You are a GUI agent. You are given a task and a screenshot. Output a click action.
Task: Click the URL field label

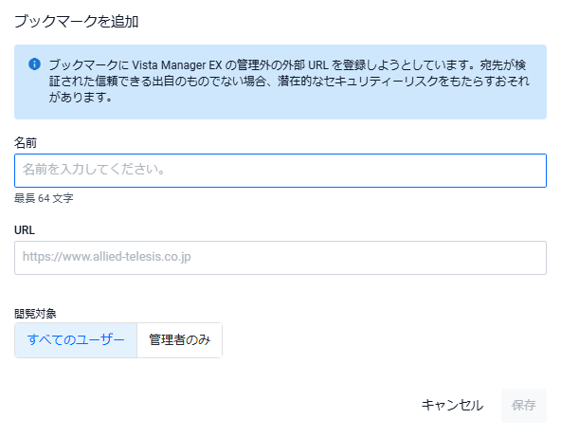tap(25, 230)
